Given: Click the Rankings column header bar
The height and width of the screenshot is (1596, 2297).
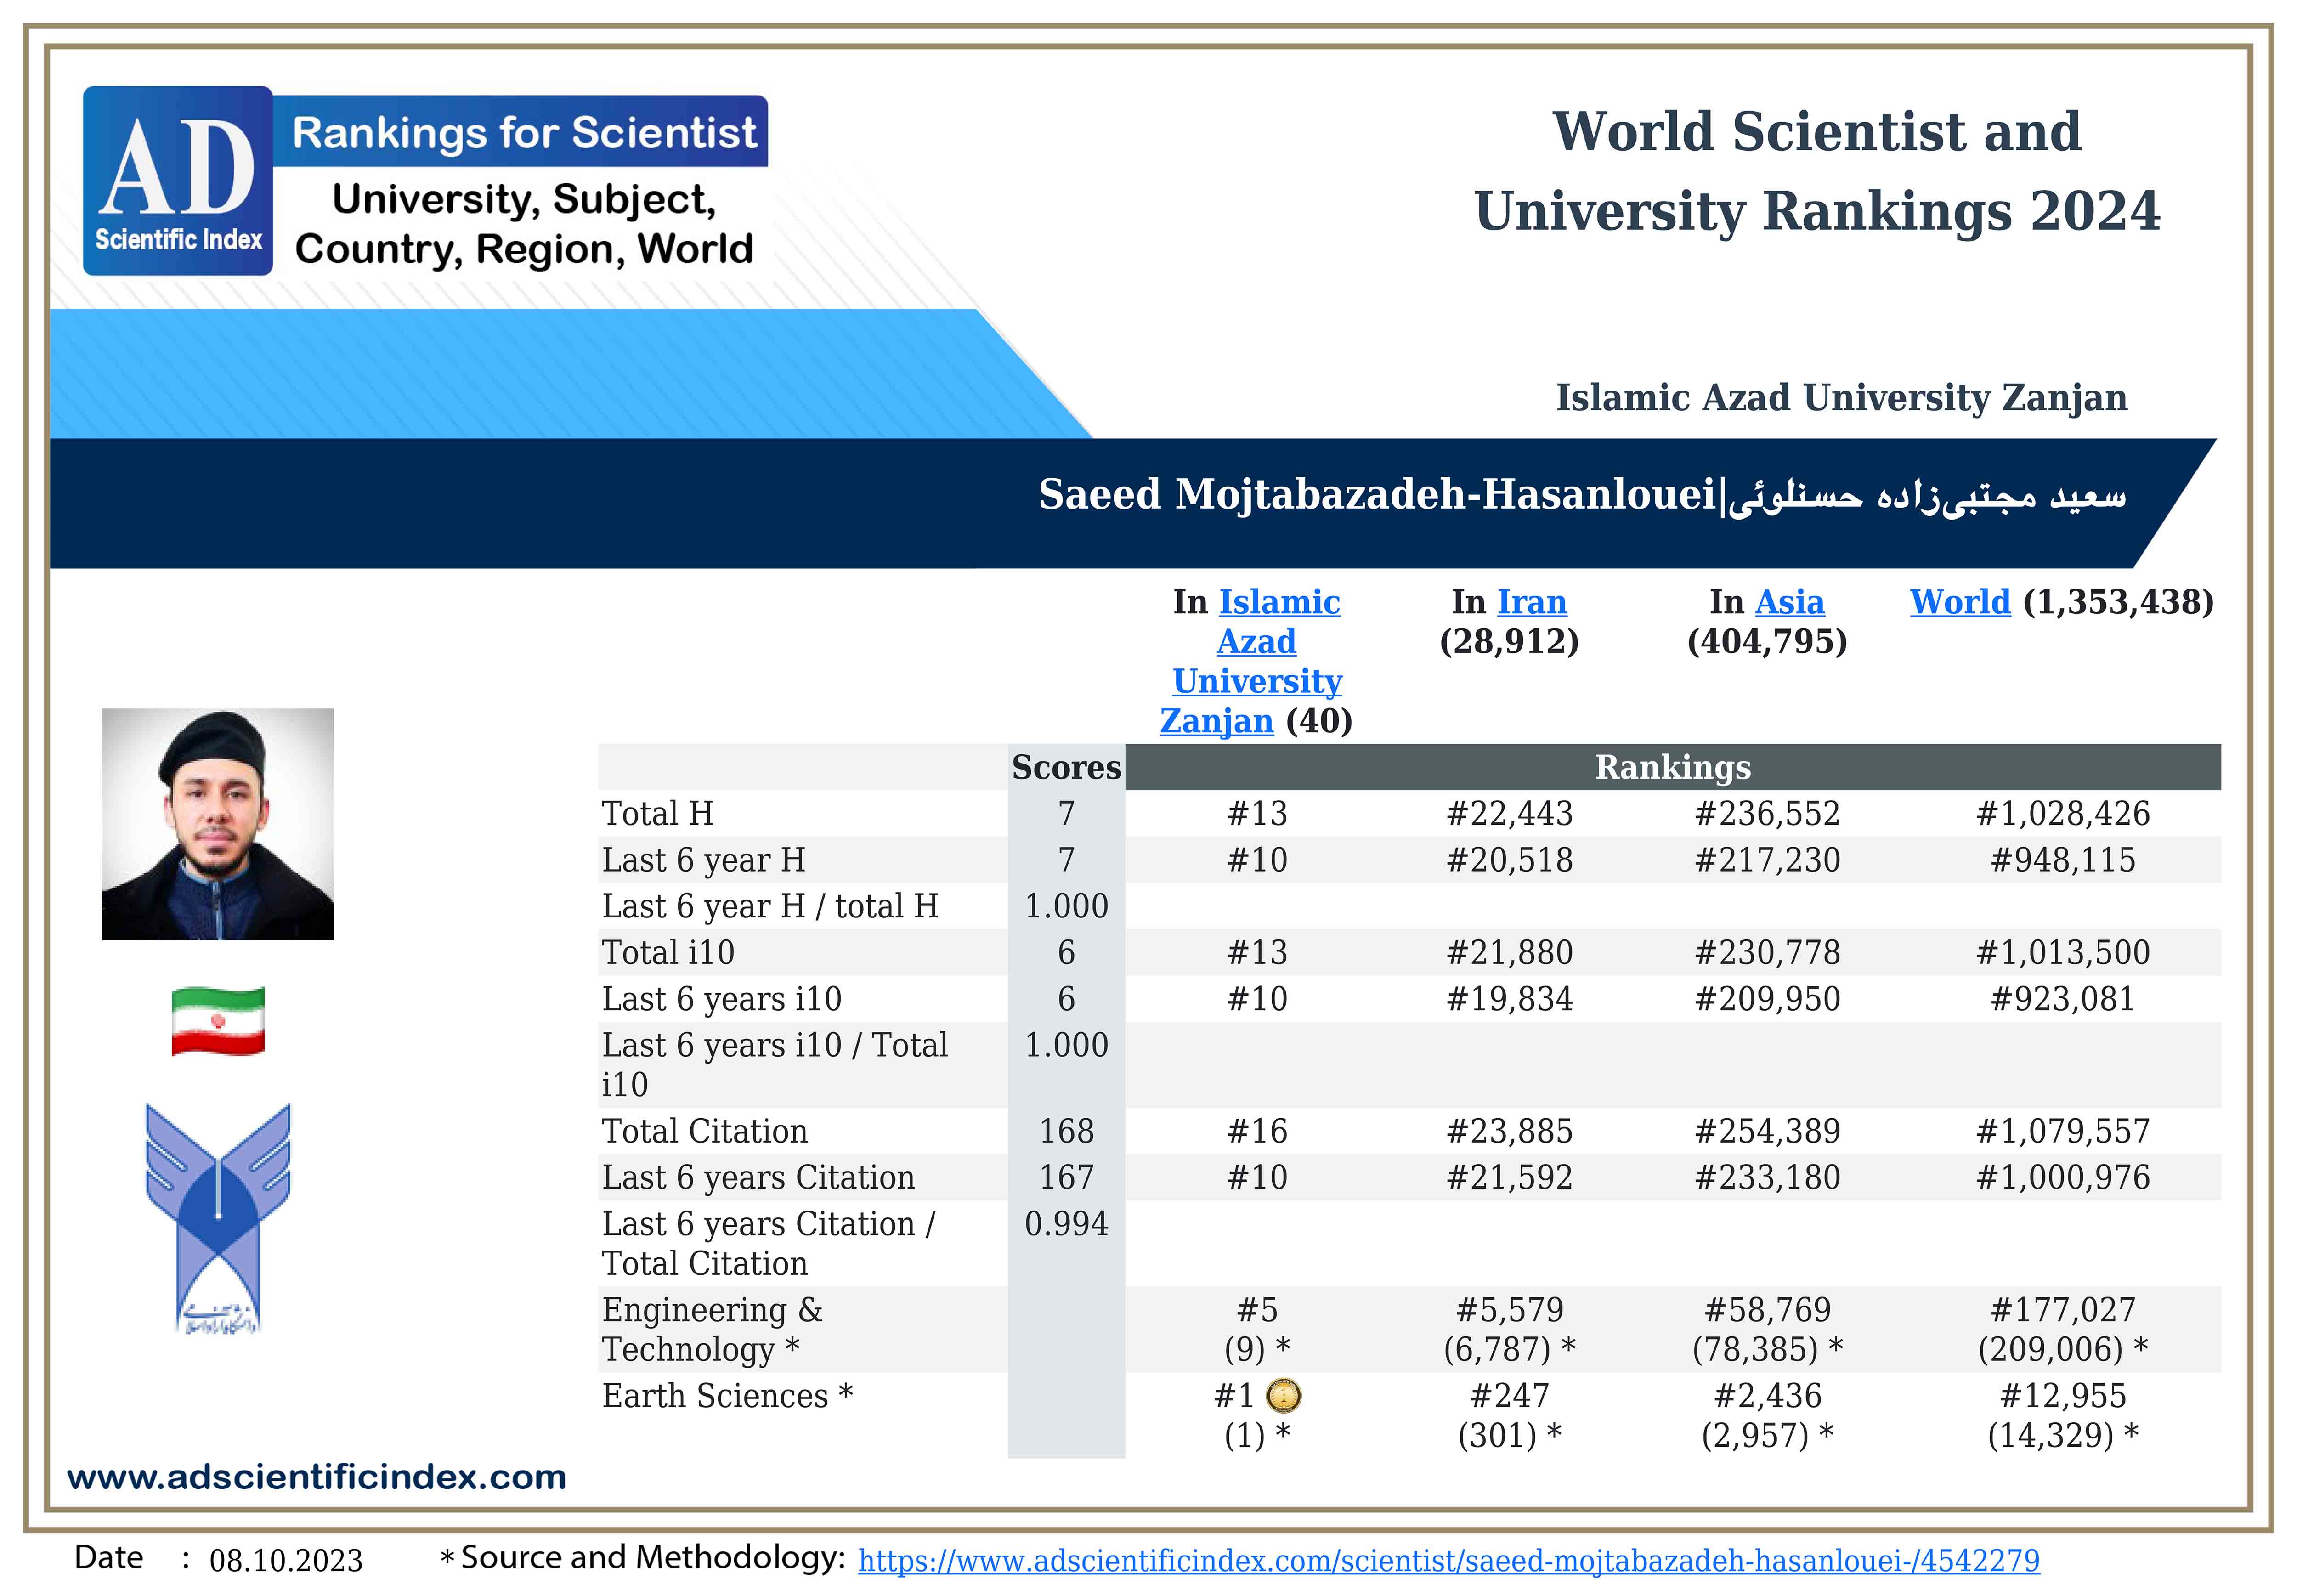Looking at the screenshot, I should coord(1672,767).
